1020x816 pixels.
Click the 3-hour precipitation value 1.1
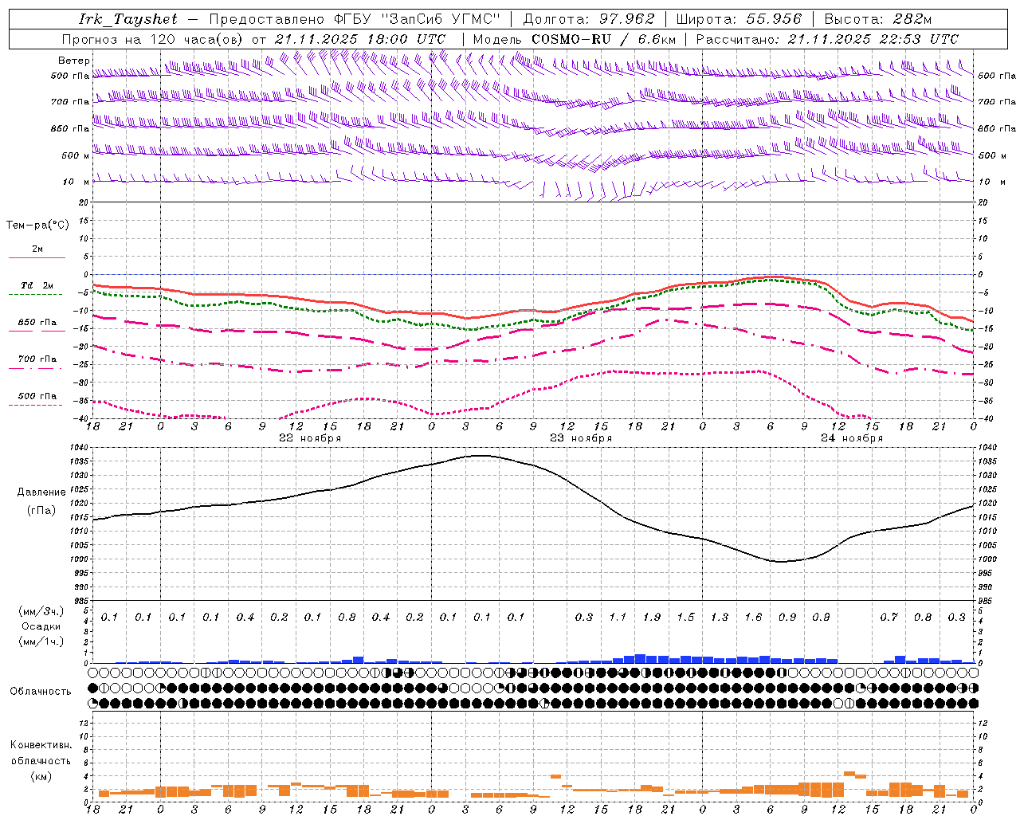pos(618,618)
